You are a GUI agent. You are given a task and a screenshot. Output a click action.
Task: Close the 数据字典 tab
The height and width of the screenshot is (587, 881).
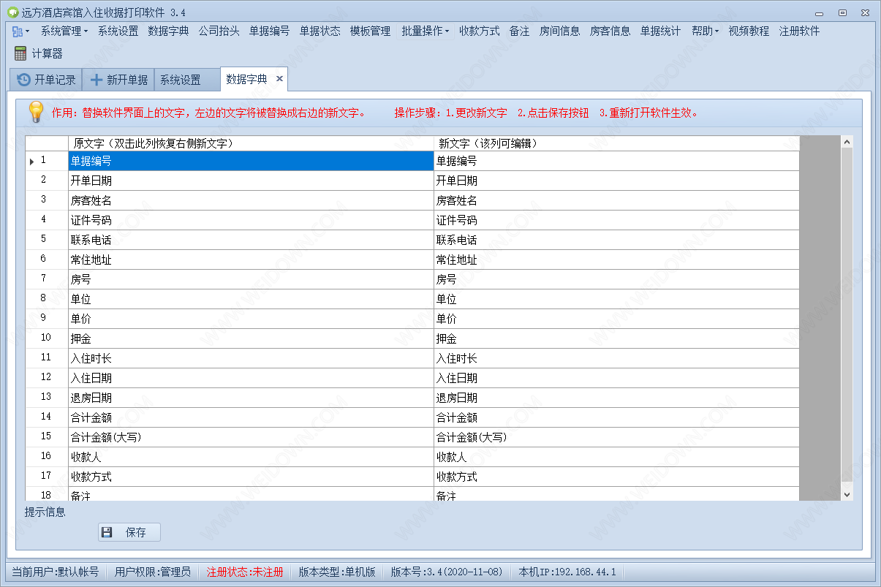point(279,79)
